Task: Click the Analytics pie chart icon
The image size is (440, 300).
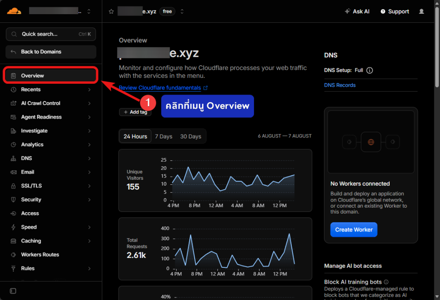Action: [x=13, y=144]
